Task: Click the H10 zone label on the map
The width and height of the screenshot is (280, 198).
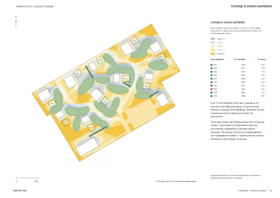Action: pyautogui.click(x=126, y=78)
